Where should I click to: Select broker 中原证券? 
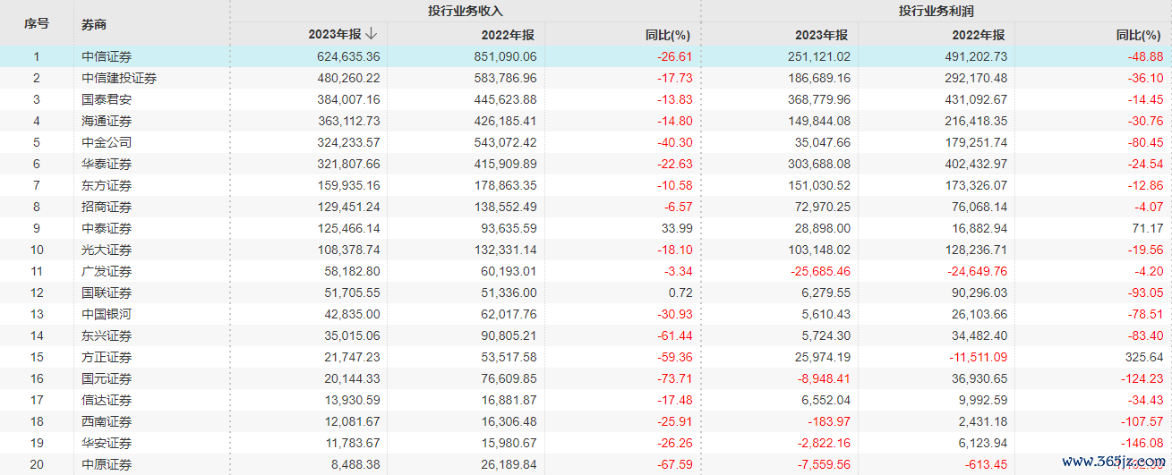pyautogui.click(x=107, y=464)
